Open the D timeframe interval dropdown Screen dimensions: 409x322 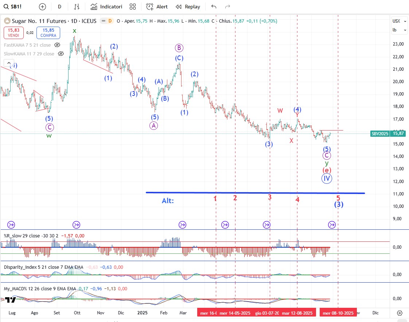pyautogui.click(x=60, y=7)
